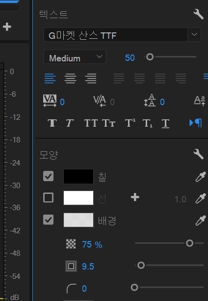The height and width of the screenshot is (301, 208).
Task: Click the tracking VA icon
Action: tap(50, 101)
